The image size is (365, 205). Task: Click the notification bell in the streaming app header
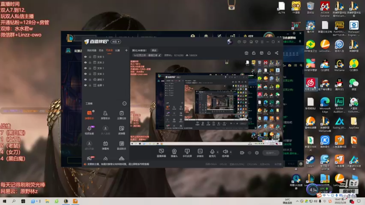point(269,53)
